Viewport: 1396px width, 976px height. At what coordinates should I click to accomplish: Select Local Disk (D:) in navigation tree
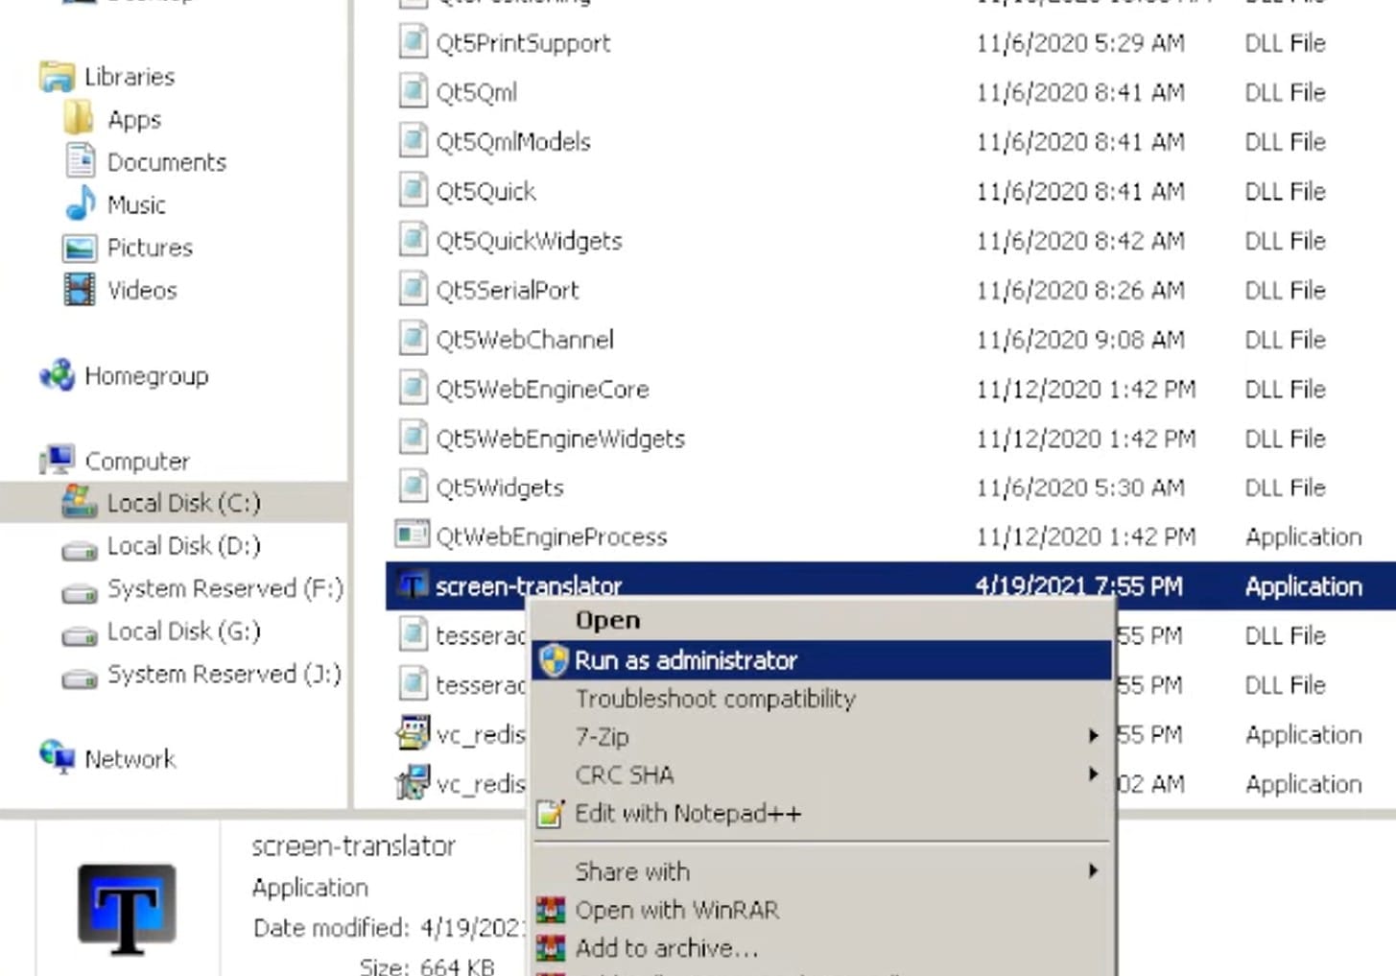click(x=183, y=546)
